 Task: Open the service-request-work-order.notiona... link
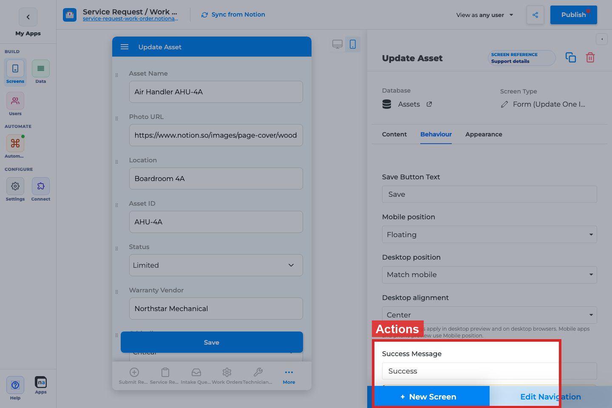(130, 19)
